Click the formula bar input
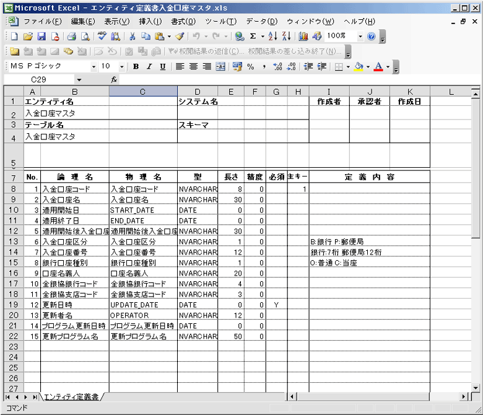 coord(299,80)
